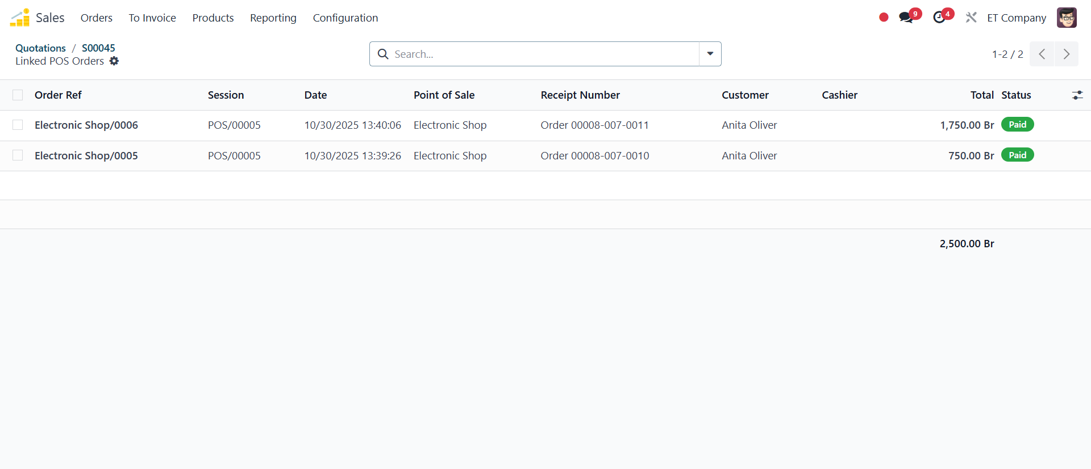Click the red recording indicator dot
This screenshot has height=469, width=1091.
point(884,18)
